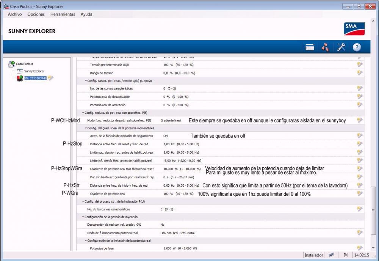Click the red inverter icon for SN device
This screenshot has height=261, width=379.
pyautogui.click(x=20, y=78)
